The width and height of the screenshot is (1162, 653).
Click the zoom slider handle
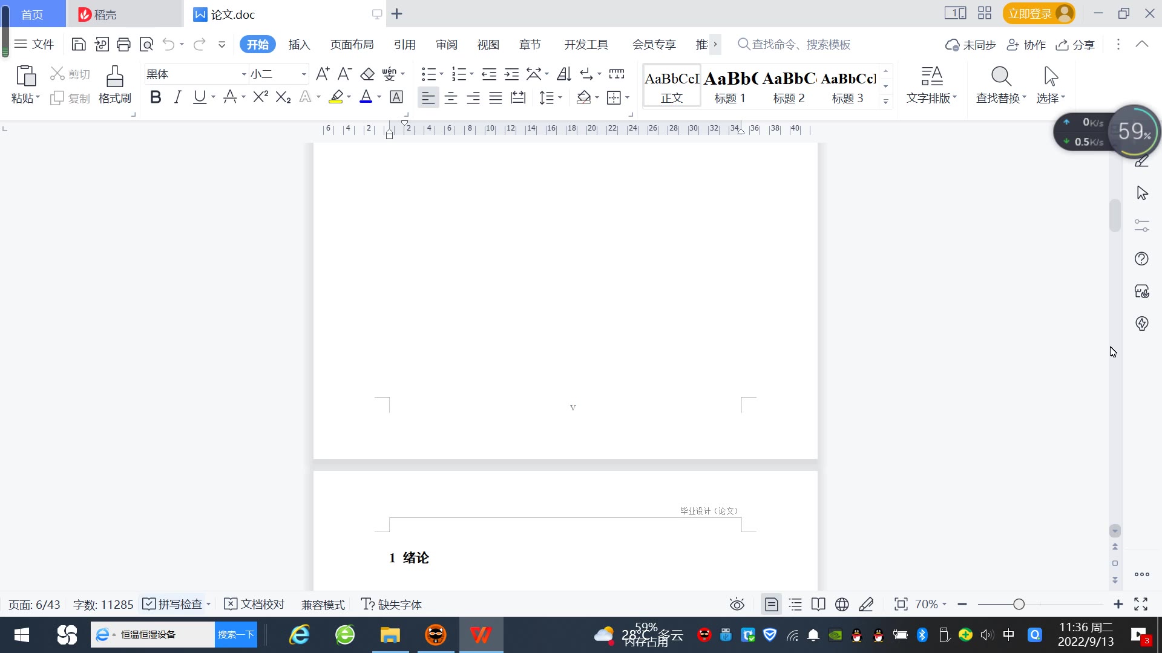point(1019,604)
